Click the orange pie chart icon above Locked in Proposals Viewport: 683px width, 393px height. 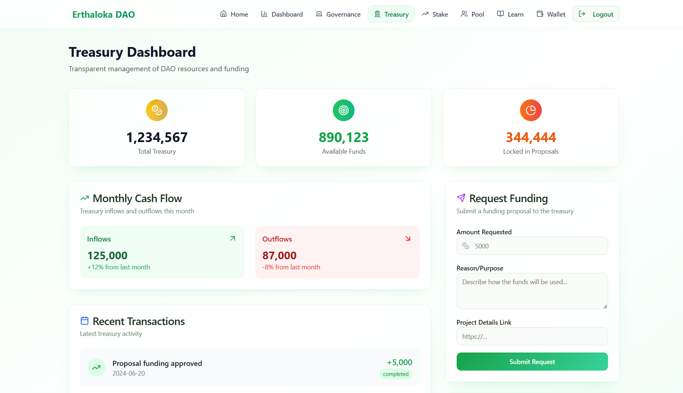(531, 110)
